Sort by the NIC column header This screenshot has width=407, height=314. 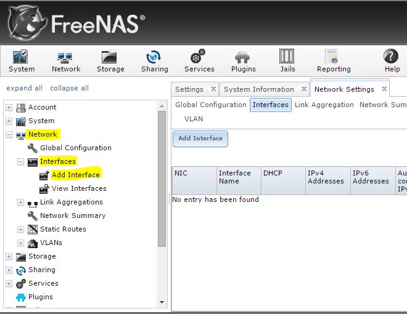click(x=194, y=180)
